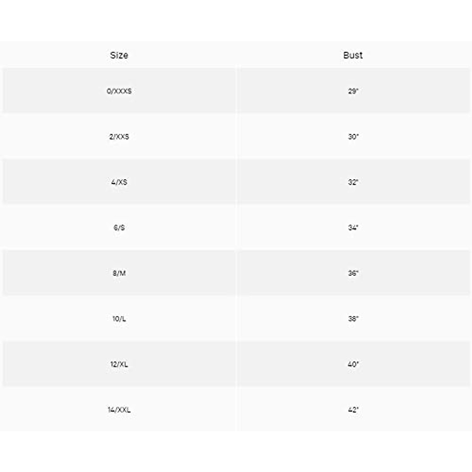
Task: Select the 10/L size cell
Action: click(119, 319)
